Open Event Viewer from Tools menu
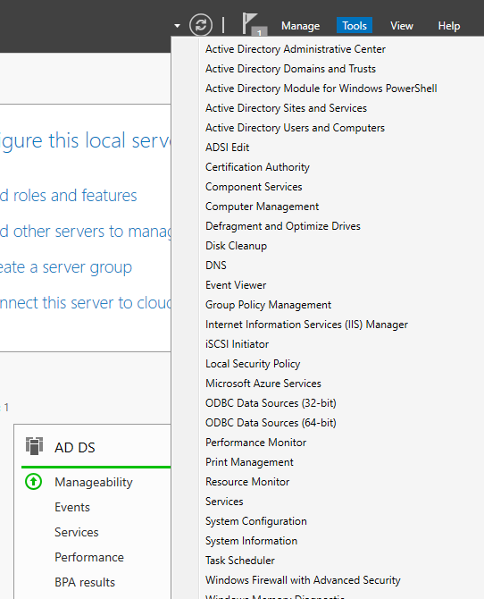 [236, 285]
